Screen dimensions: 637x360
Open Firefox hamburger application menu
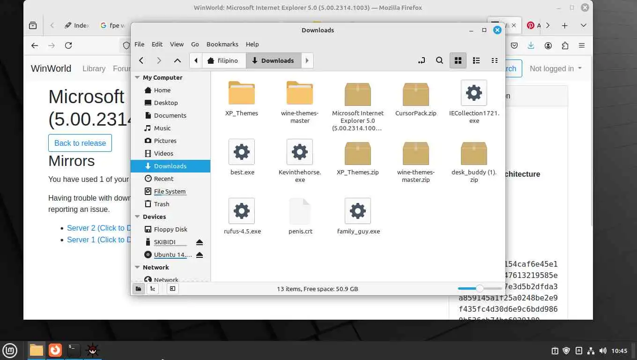point(582,45)
